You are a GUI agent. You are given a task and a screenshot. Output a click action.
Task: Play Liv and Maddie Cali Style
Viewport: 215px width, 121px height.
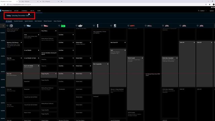39,58
